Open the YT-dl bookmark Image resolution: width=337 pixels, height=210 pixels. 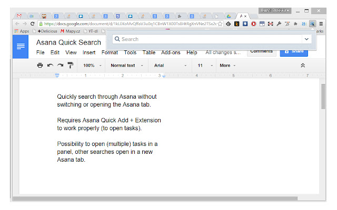[91, 31]
